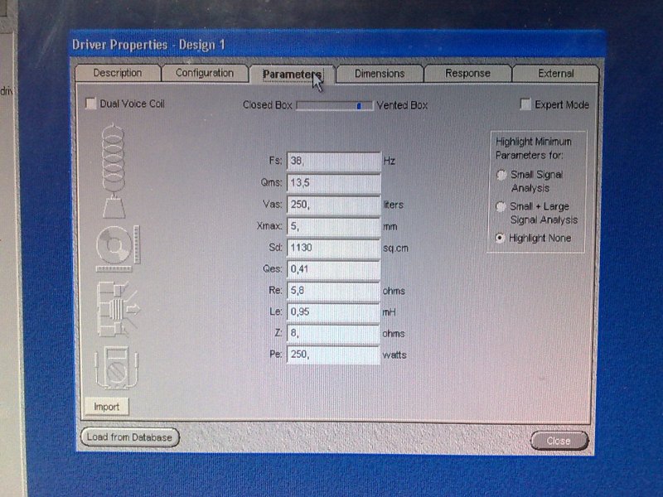Switch to the Response tab
Image resolution: width=663 pixels, height=497 pixels.
(467, 73)
